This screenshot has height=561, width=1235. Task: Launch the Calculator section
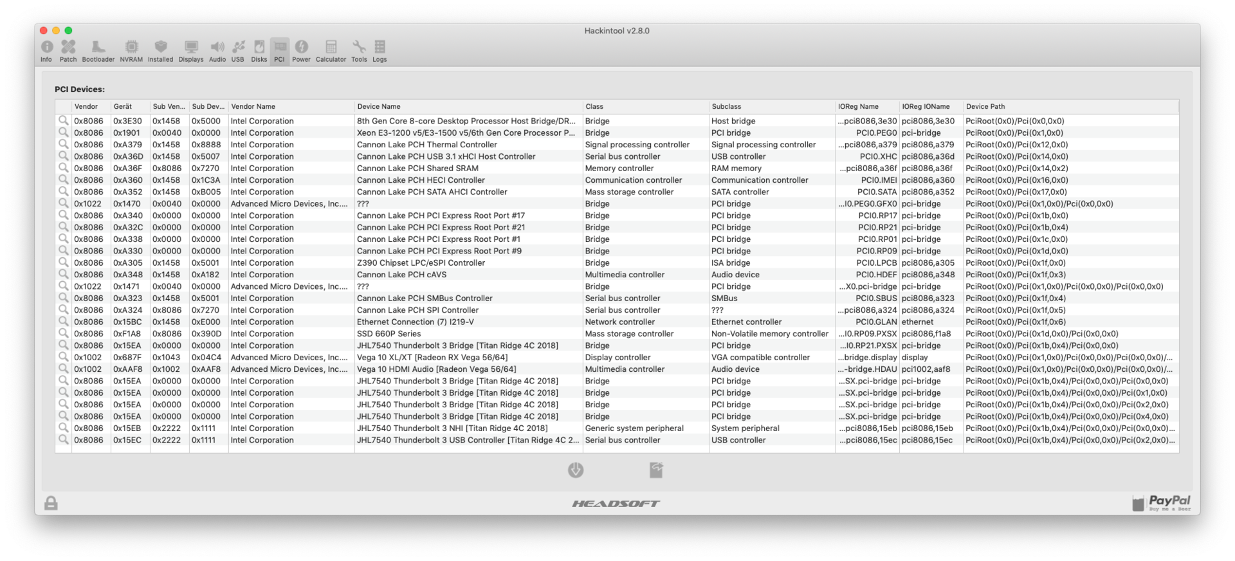[x=331, y=51]
